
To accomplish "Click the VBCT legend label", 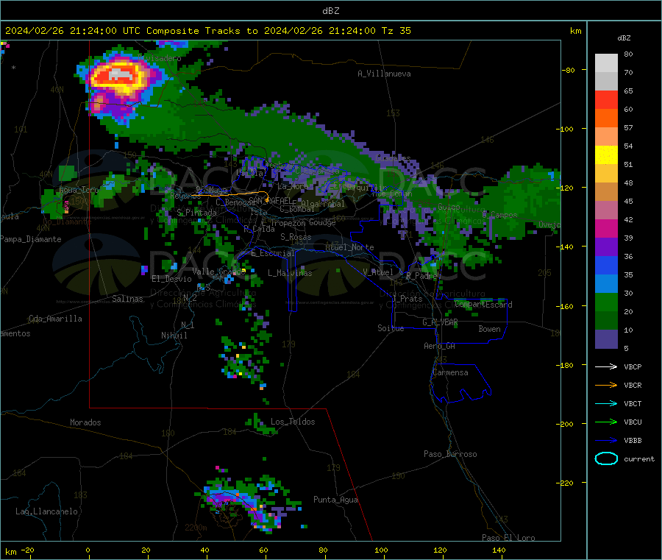I will [x=633, y=404].
